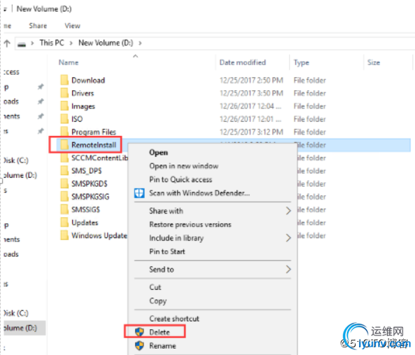Click the UAC shield icon beside Rename
The height and width of the screenshot is (355, 415).
pyautogui.click(x=139, y=345)
